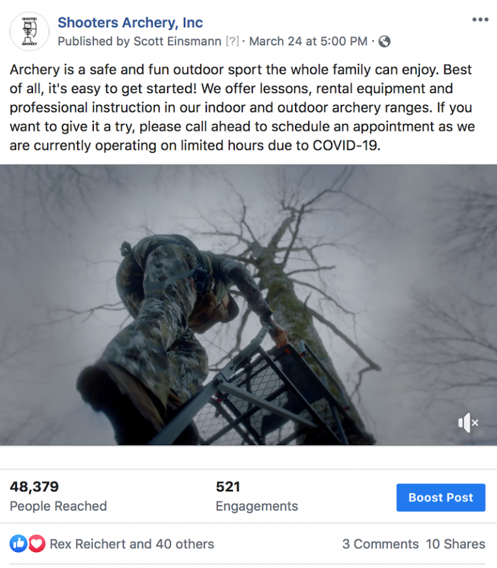This screenshot has height=568, width=497.
Task: Click the People Reached label
Action: point(58,506)
